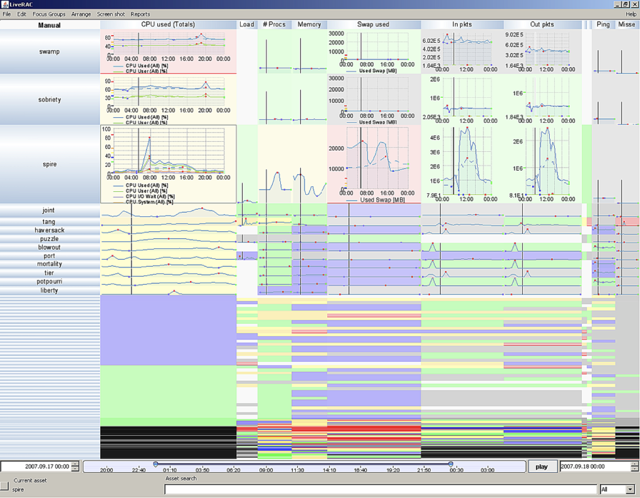Image resolution: width=640 pixels, height=498 pixels.
Task: Open the Reports menu
Action: coord(140,14)
